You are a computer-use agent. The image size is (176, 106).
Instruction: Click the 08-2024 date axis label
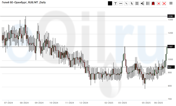coord(24,102)
